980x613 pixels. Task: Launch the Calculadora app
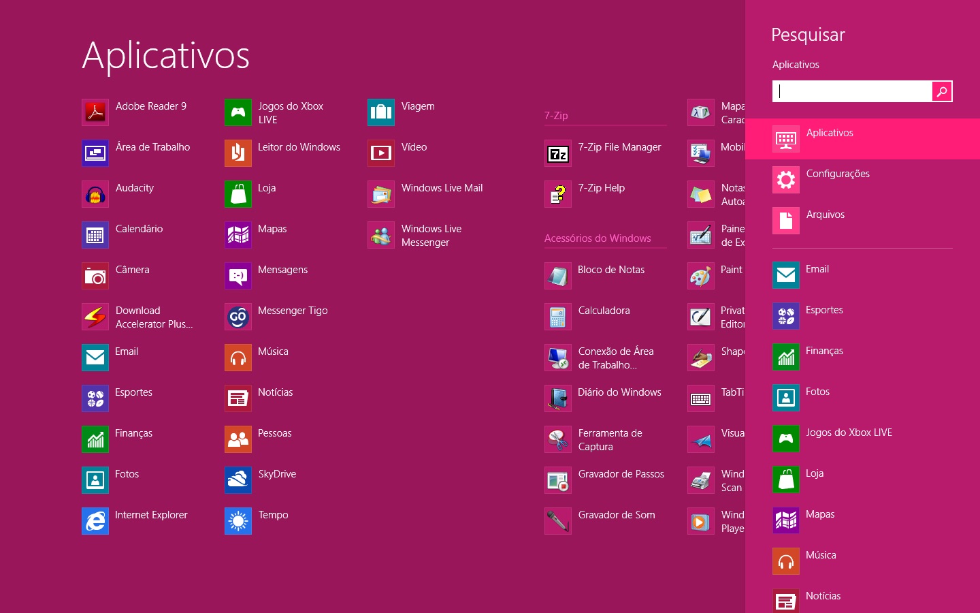click(x=558, y=317)
